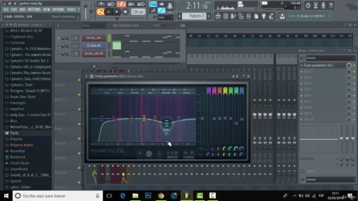This screenshot has height=201, width=358.
Task: Open the Browser toolbar icon
Action: point(241,16)
